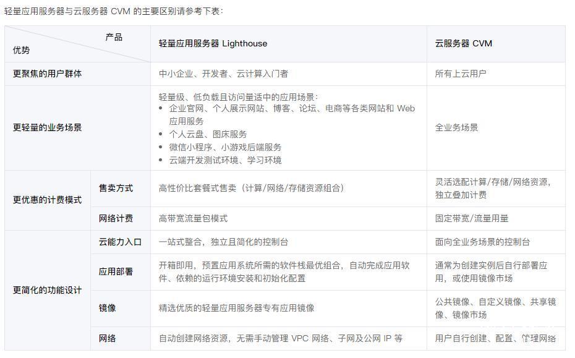Click the 网络 sub-row label
This screenshot has height=358, width=575.
tap(108, 339)
